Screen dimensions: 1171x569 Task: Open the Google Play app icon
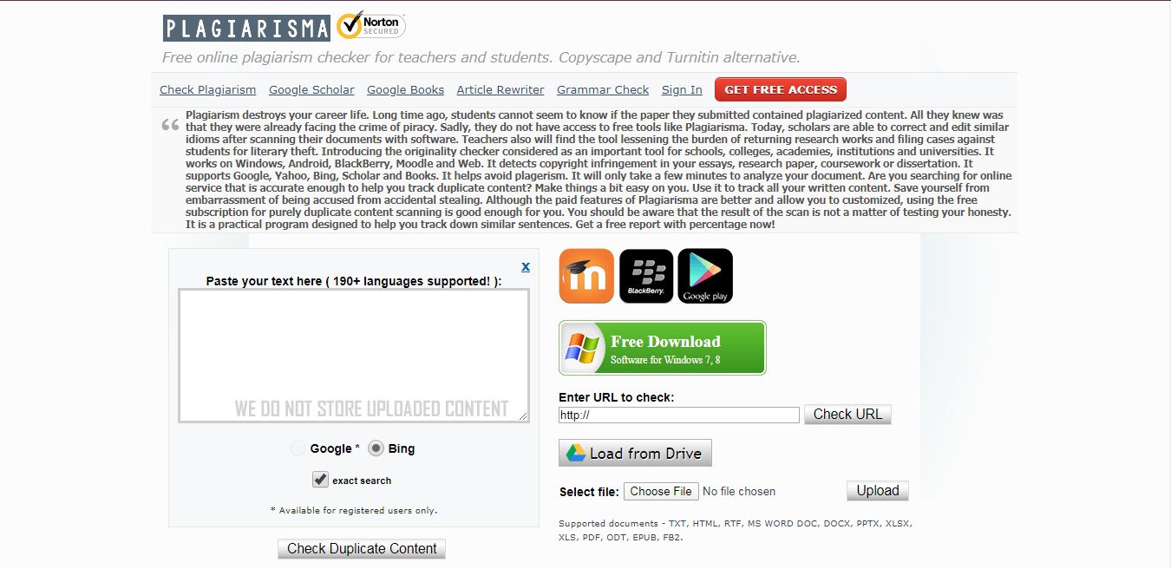point(705,276)
